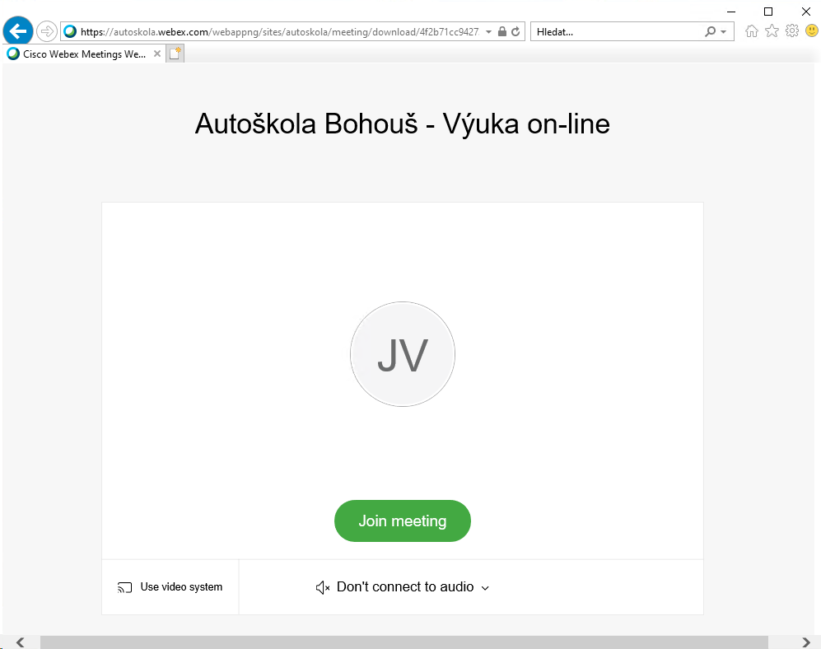Click the Webex favicon in the address bar

pyautogui.click(x=70, y=31)
